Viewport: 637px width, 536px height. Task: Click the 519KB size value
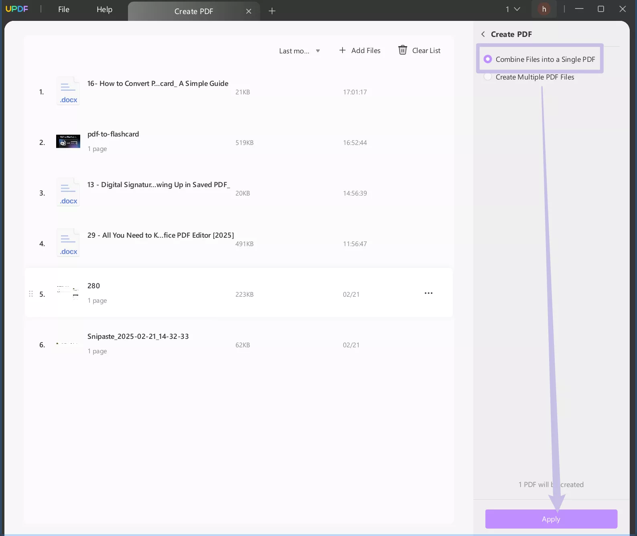pos(244,143)
